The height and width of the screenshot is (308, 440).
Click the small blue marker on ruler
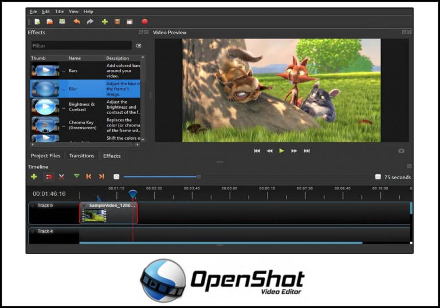tap(99, 199)
